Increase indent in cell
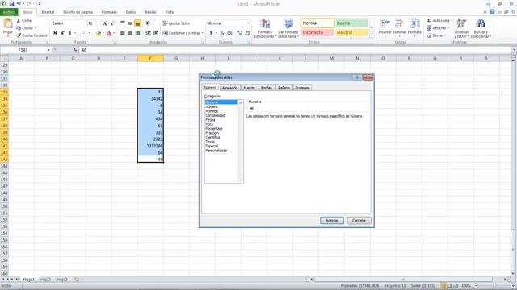 (155, 33)
